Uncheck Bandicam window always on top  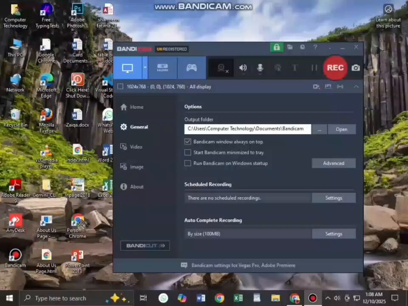coord(187,142)
